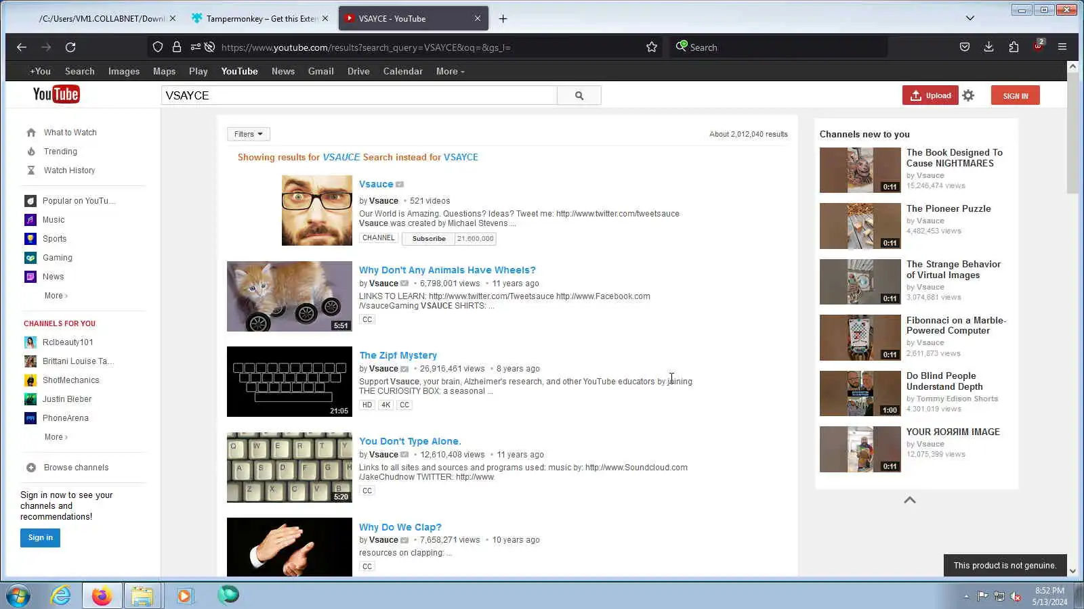Open 'The Zipf Mystery' video title
1084x609 pixels.
coord(398,355)
